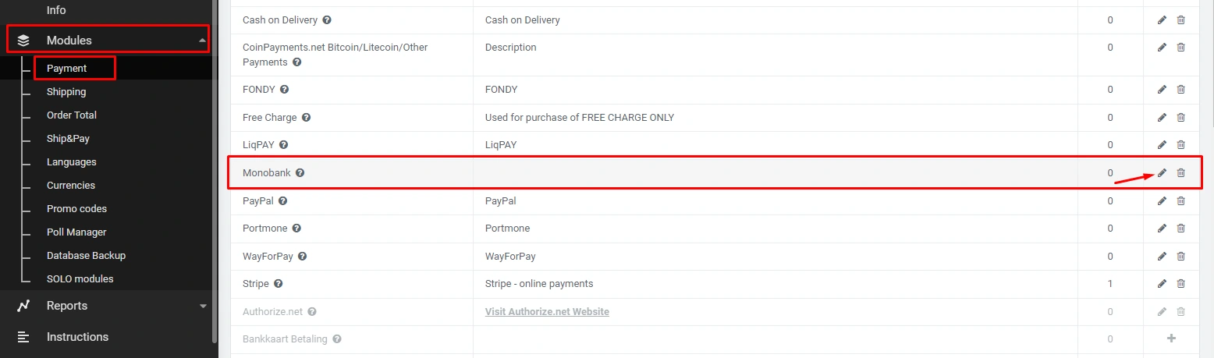Viewport: 1214px width, 358px height.
Task: Click help question mark beside FONDY
Action: click(x=284, y=90)
